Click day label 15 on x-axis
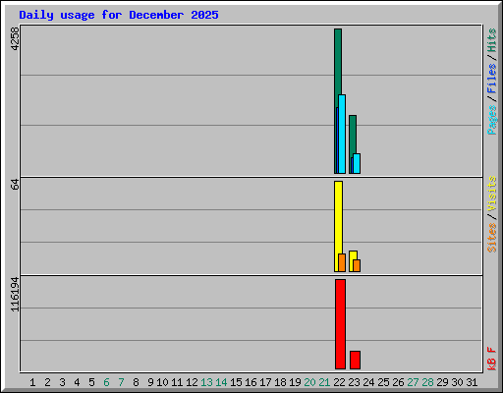 click(236, 382)
